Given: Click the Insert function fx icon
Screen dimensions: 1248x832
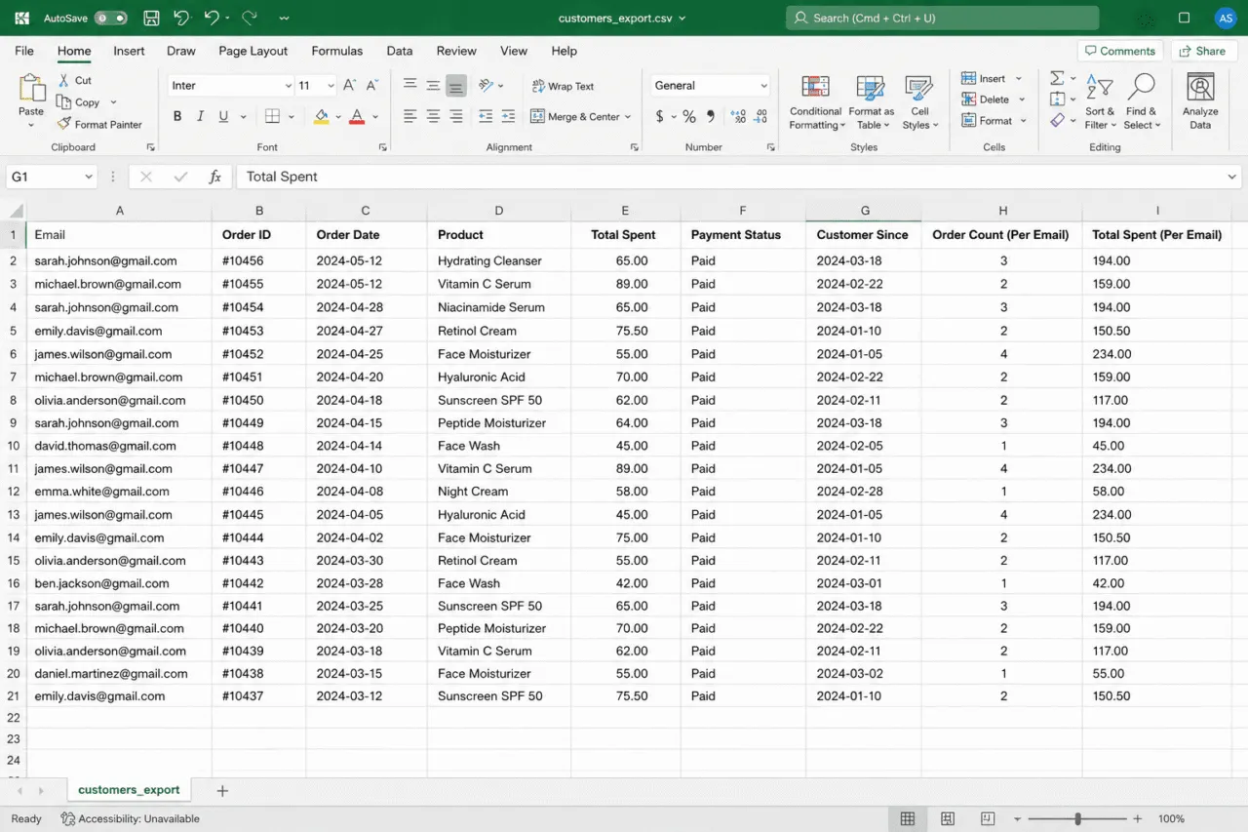Looking at the screenshot, I should [x=215, y=177].
